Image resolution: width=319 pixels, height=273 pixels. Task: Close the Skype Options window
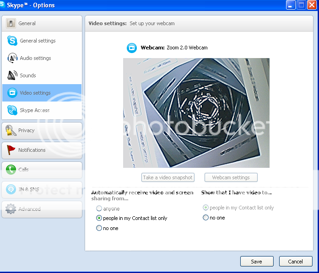[312, 5]
